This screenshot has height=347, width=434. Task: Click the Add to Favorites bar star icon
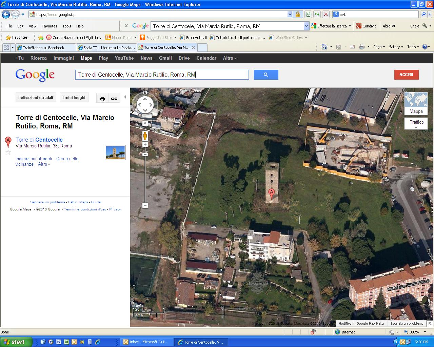41,37
